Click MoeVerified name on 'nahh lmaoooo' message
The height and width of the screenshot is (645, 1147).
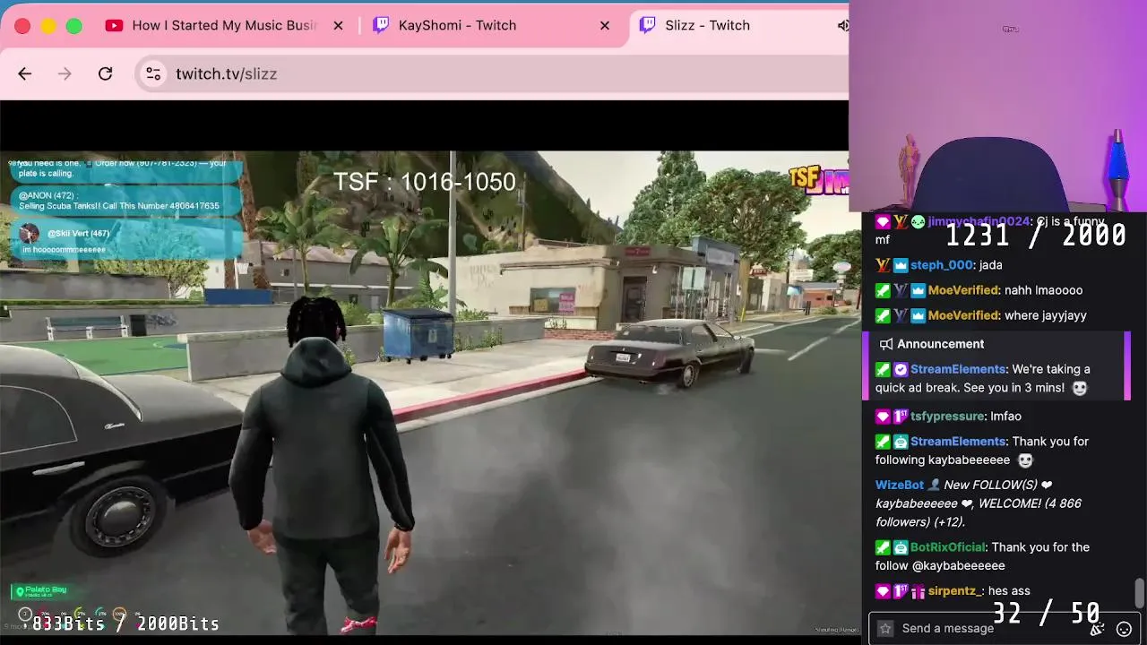click(963, 290)
